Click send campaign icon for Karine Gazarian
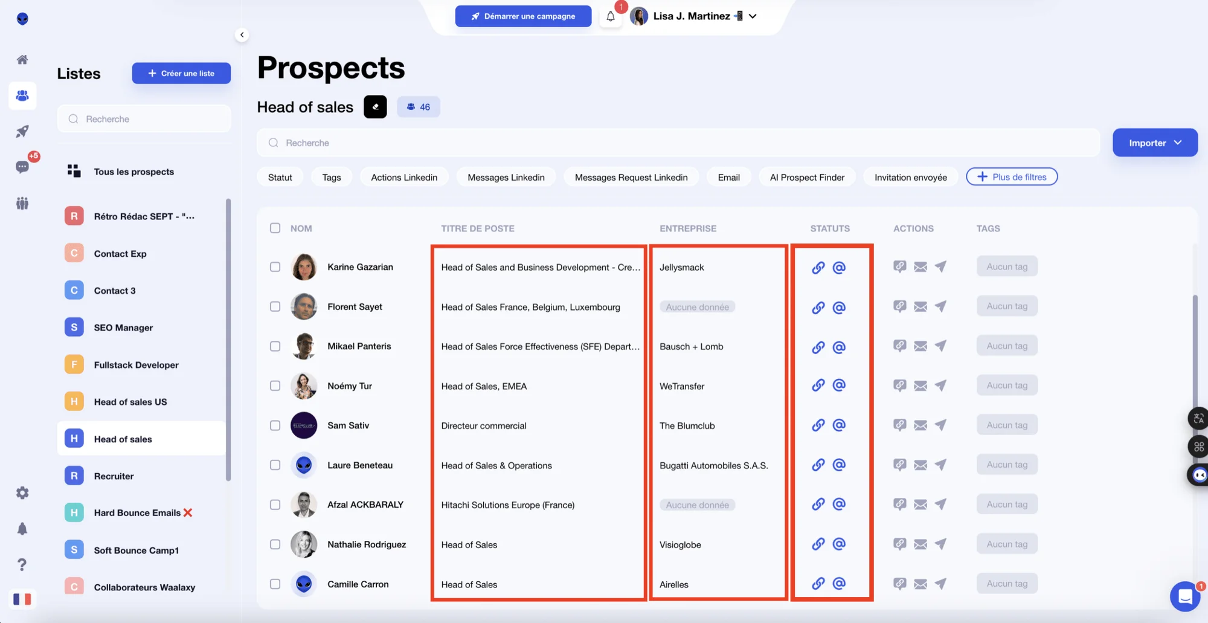This screenshot has height=623, width=1208. [x=940, y=266]
